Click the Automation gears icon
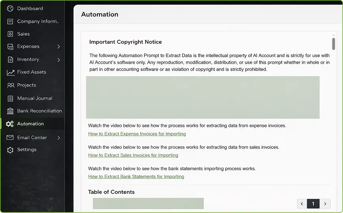343x213 pixels. pyautogui.click(x=10, y=124)
